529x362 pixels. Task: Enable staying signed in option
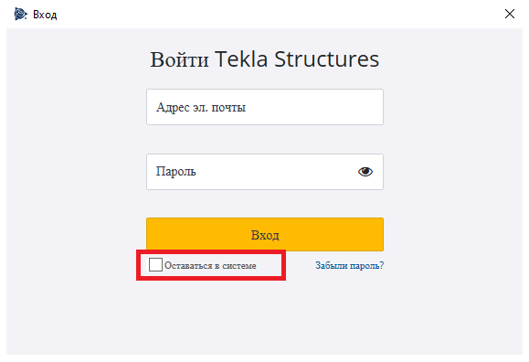[155, 265]
